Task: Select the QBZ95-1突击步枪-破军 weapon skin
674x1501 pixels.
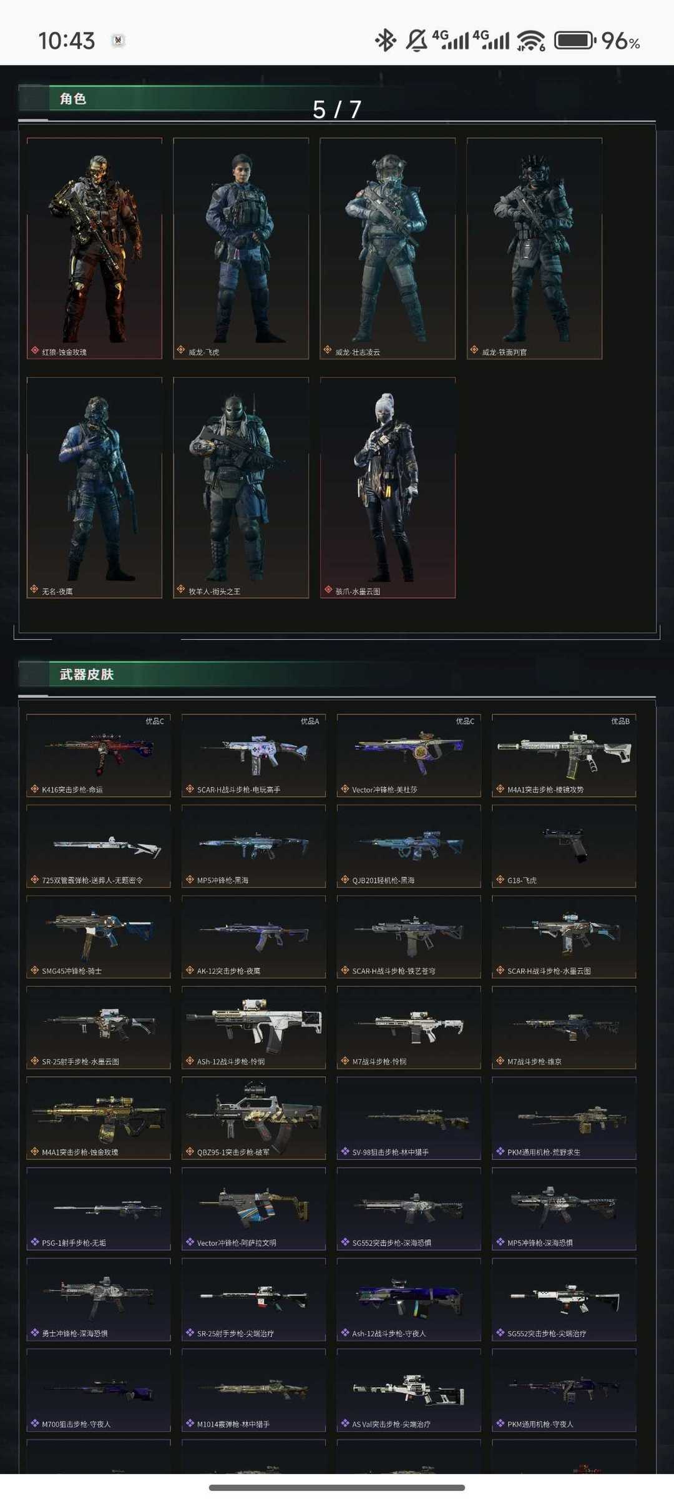Action: 254,1118
